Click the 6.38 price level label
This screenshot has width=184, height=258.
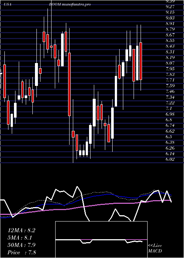pos(170,142)
